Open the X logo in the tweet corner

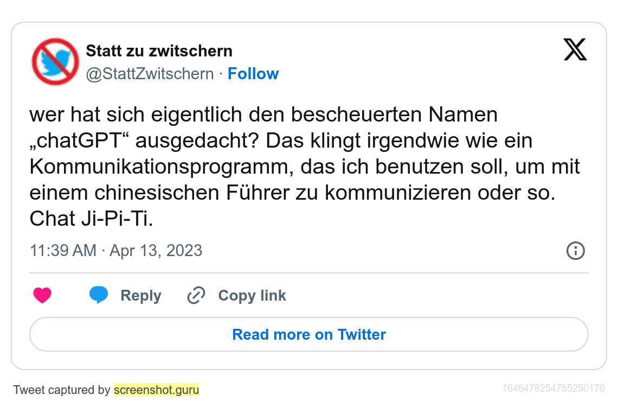[x=575, y=50]
